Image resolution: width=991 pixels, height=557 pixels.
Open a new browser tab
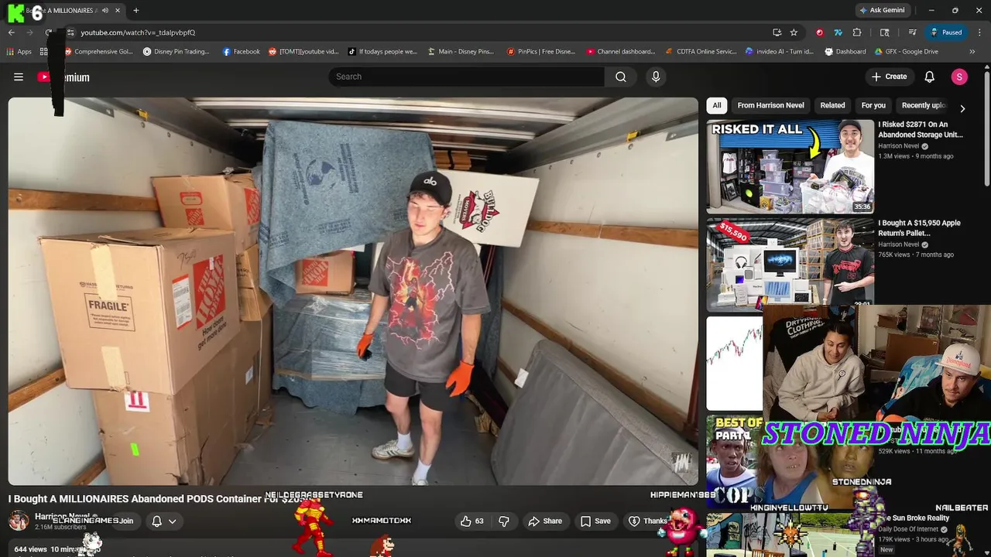(x=136, y=11)
